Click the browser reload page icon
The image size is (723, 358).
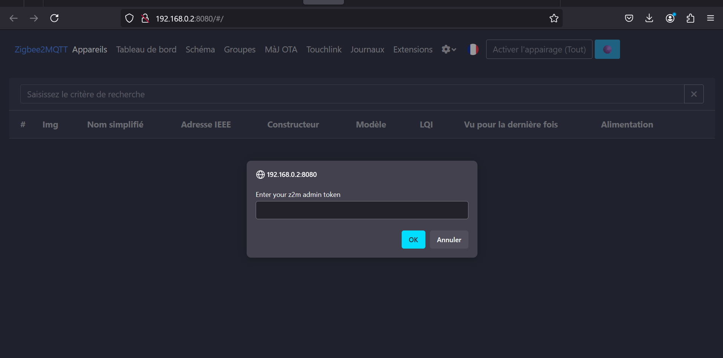click(x=54, y=18)
